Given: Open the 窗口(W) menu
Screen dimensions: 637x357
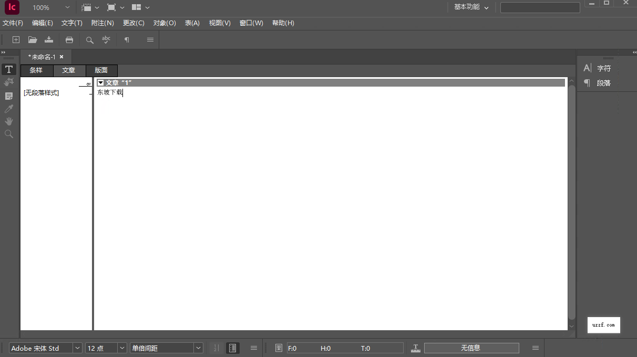Looking at the screenshot, I should [251, 23].
